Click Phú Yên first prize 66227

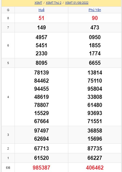95,158
